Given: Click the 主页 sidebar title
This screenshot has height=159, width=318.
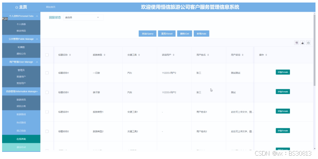Looking at the screenshot, I should 23,7.
